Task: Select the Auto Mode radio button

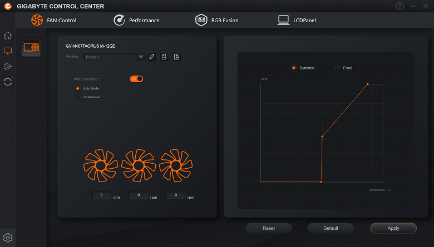Action: tap(78, 89)
